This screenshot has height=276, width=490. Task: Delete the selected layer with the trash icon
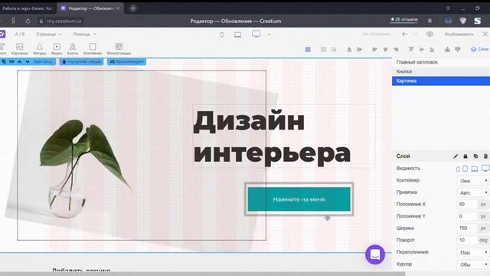(x=485, y=156)
